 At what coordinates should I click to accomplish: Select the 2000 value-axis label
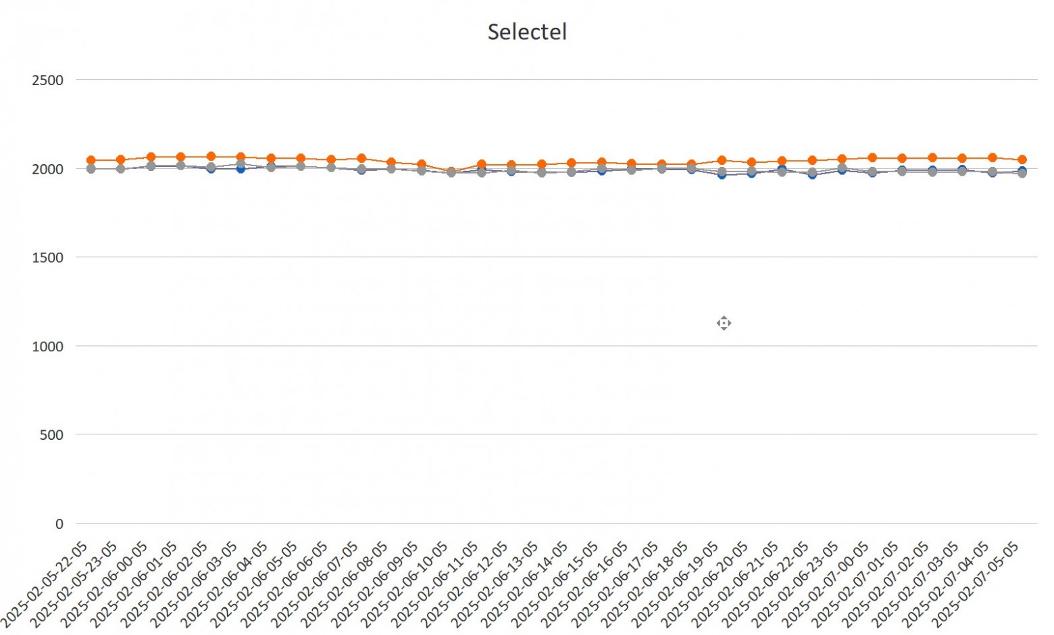pyautogui.click(x=47, y=169)
